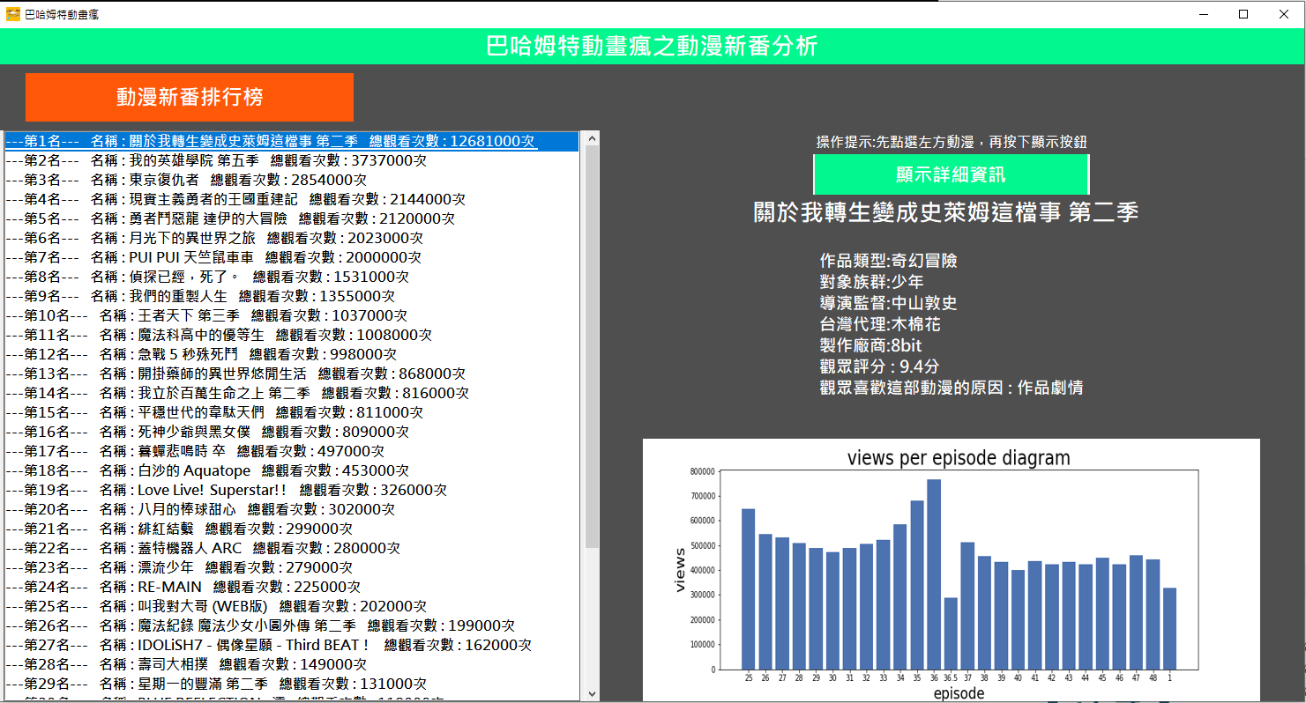The image size is (1306, 703).
Task: Select IDOLiSH7 - 偶像星願 - Third BEAT！
Action: point(265,644)
